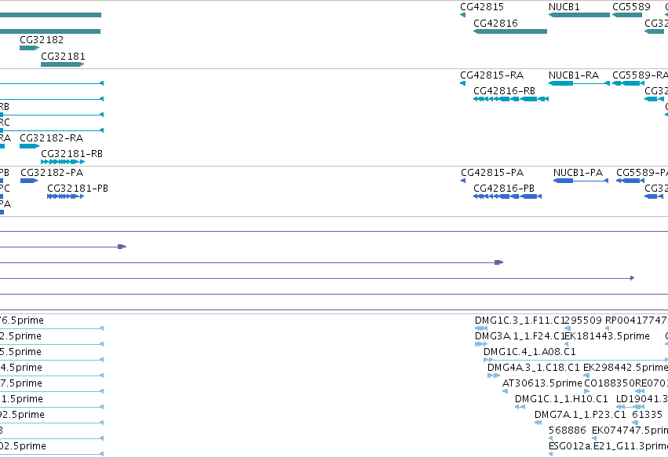The image size is (668, 458).
Task: Click the RP00417747 EST label
Action: click(636, 321)
